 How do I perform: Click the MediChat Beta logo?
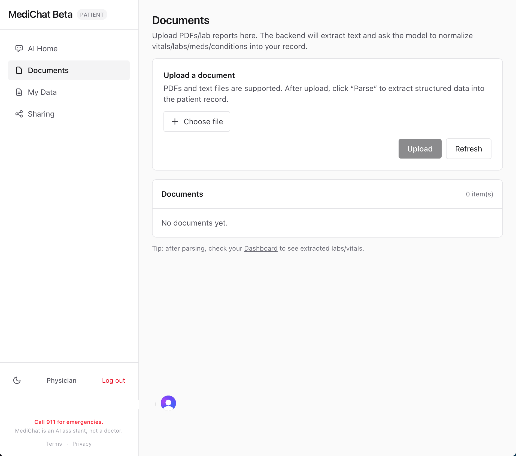(x=40, y=14)
